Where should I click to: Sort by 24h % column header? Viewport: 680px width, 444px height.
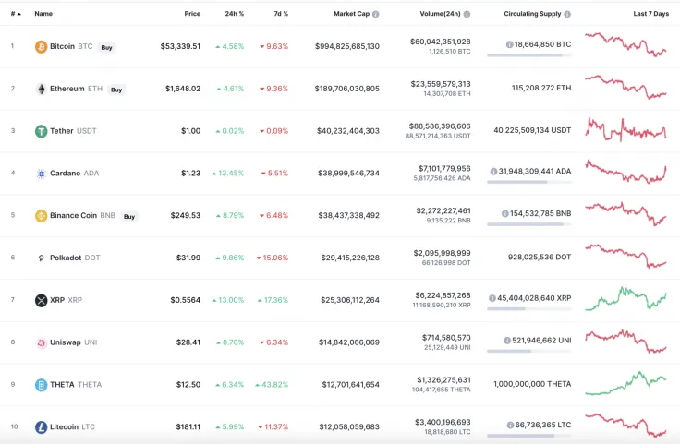click(235, 14)
